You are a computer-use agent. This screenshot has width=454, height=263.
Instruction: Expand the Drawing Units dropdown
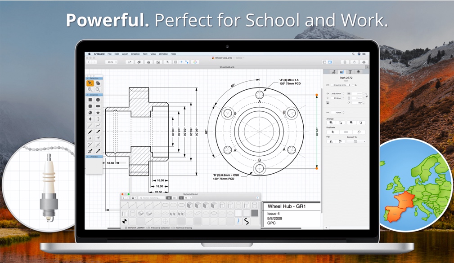pyautogui.click(x=343, y=85)
